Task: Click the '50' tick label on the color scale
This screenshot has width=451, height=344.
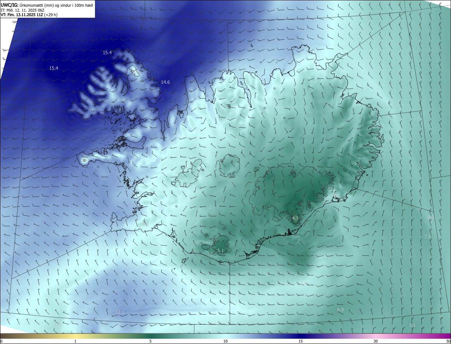Action: [x=448, y=341]
